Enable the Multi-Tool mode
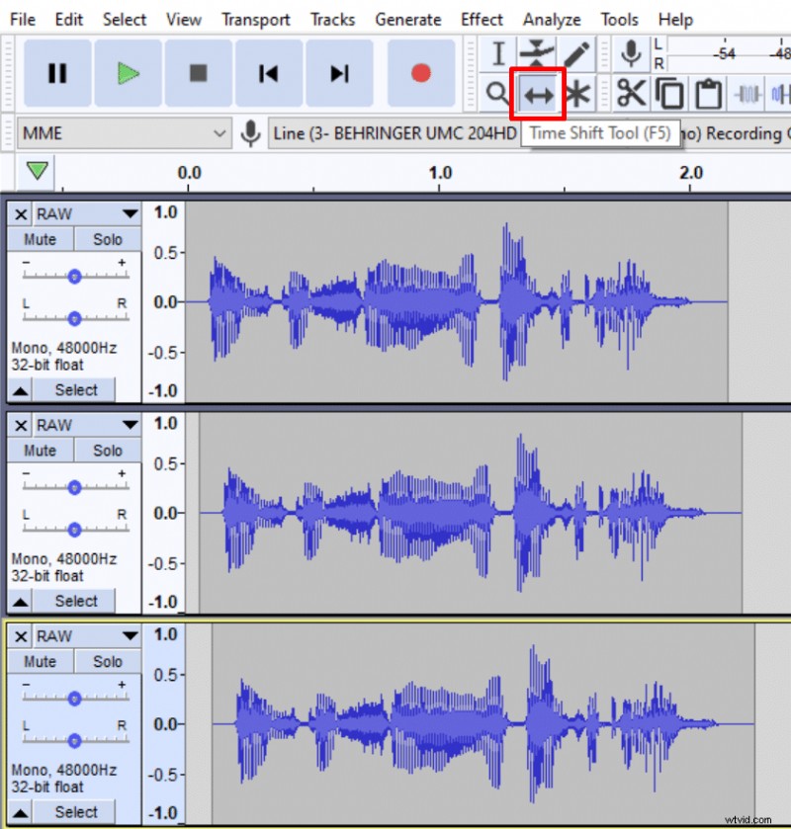Screen dimensions: 791x829 pos(578,95)
